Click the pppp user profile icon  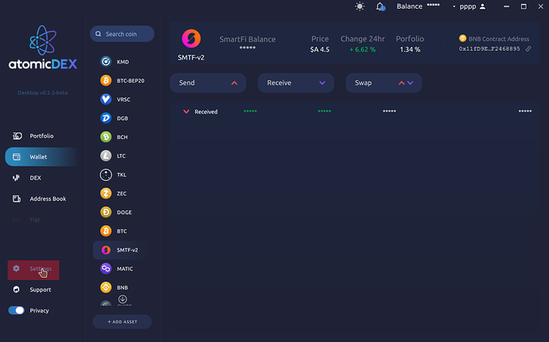482,6
